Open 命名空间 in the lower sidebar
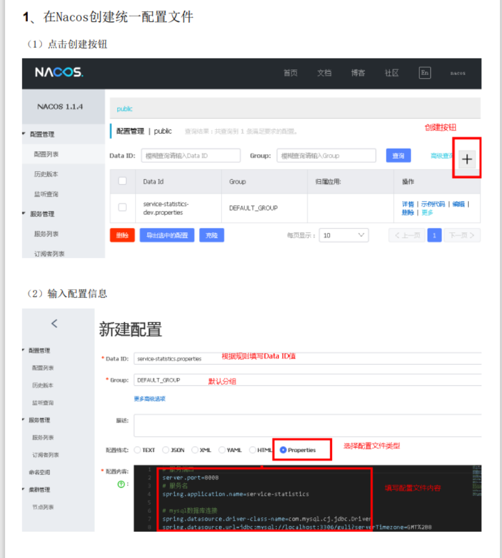This screenshot has width=502, height=558. [x=39, y=472]
